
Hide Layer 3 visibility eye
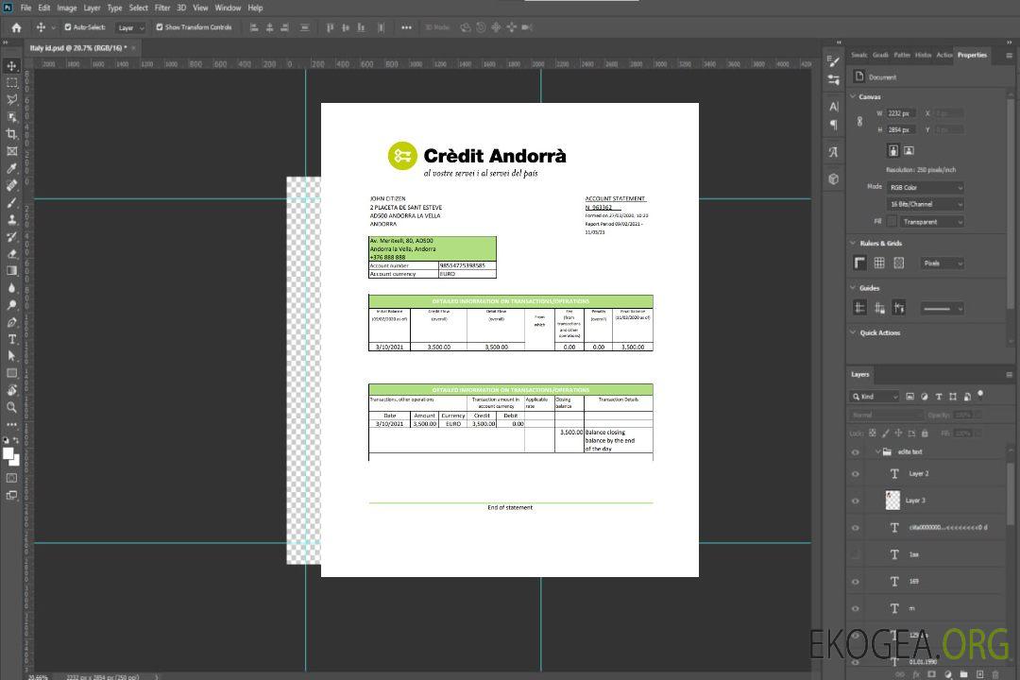pyautogui.click(x=856, y=501)
